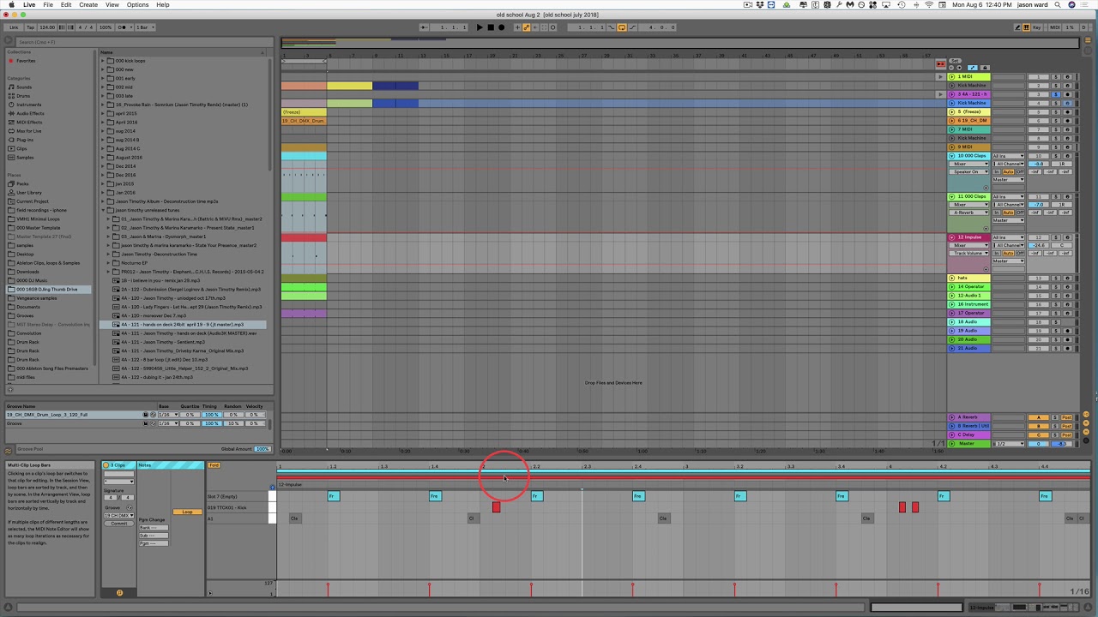
Task: Click the Tap tempo button
Action: (x=31, y=27)
